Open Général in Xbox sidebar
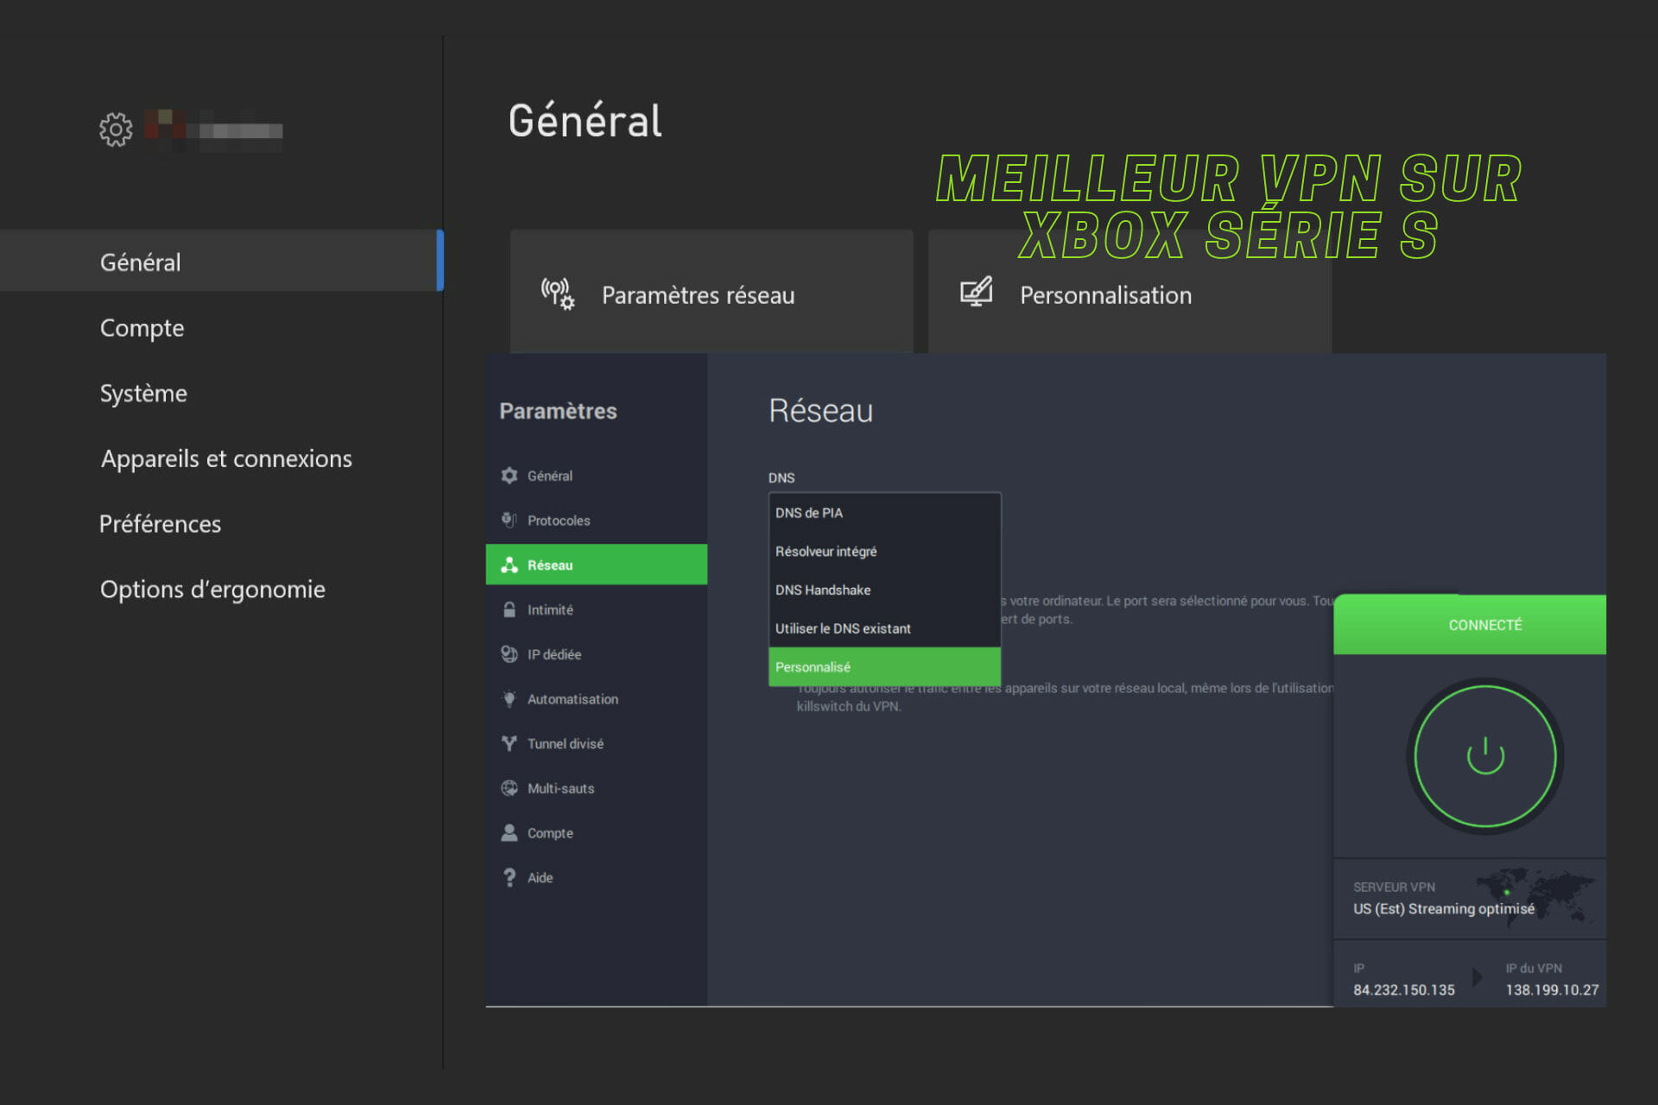The width and height of the screenshot is (1658, 1105). (222, 261)
